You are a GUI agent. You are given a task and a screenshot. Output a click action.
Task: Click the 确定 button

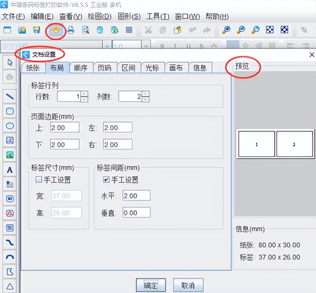tap(151, 285)
